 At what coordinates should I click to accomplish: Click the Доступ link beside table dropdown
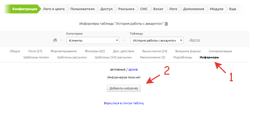click(x=195, y=40)
